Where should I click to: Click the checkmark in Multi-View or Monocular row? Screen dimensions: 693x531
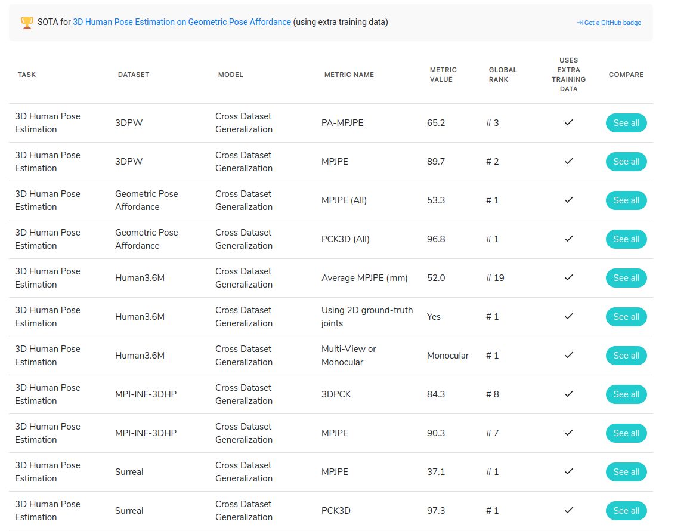[x=569, y=356]
